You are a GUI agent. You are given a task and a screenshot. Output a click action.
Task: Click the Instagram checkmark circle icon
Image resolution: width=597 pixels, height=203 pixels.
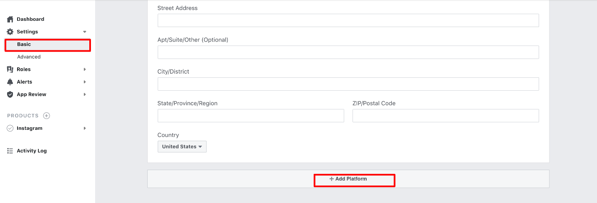point(10,128)
